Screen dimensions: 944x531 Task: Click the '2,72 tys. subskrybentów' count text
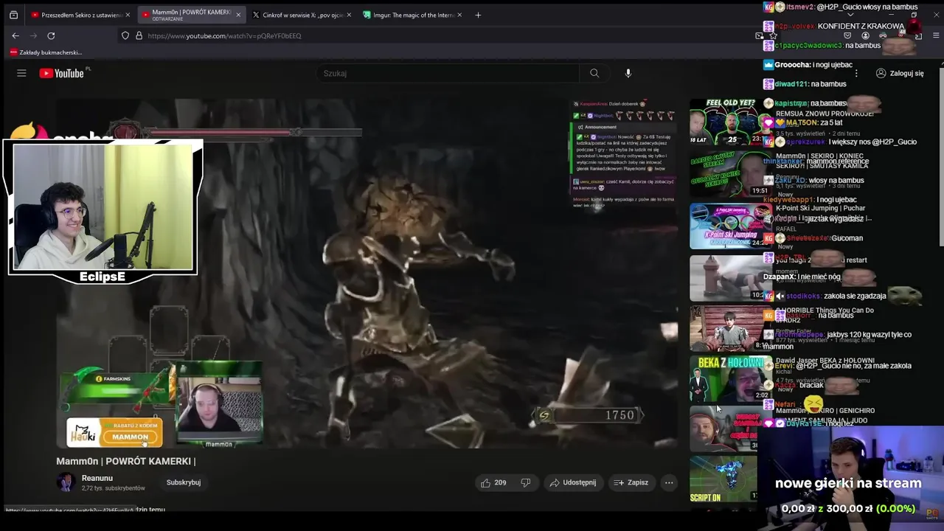click(114, 488)
